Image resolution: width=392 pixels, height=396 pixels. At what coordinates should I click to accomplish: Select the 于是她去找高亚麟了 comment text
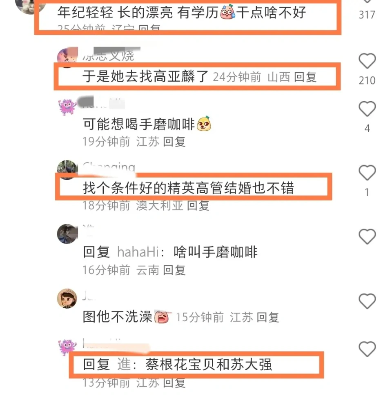(x=145, y=76)
